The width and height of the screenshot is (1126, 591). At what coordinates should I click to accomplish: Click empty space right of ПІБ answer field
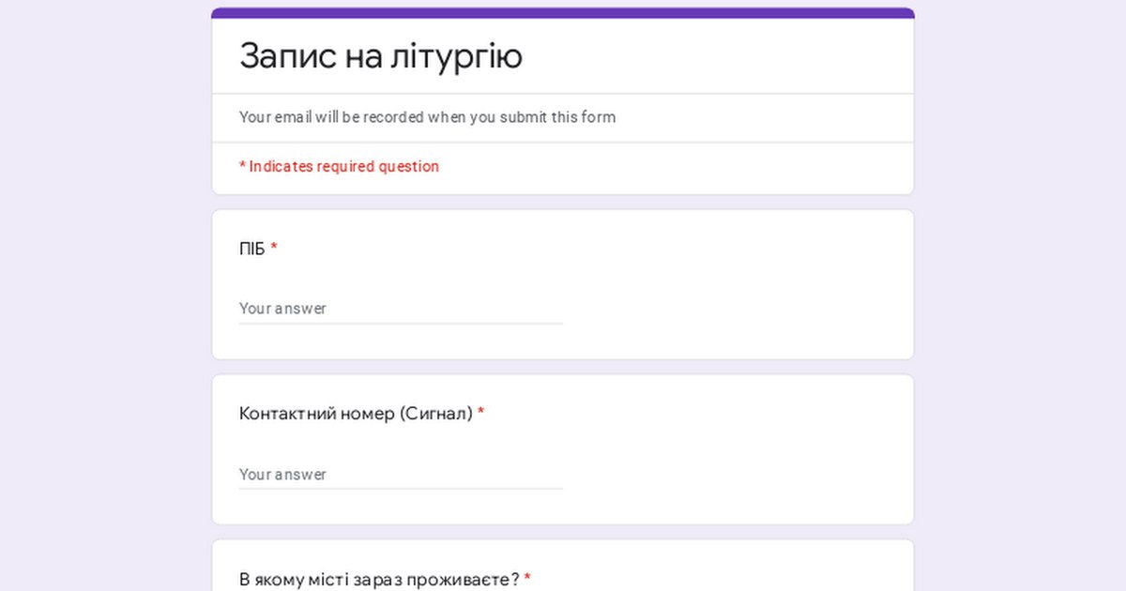[x=732, y=308]
